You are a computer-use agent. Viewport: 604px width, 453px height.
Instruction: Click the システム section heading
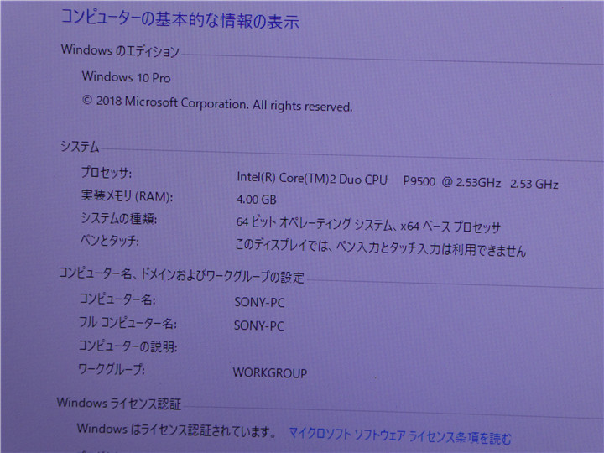(80, 146)
